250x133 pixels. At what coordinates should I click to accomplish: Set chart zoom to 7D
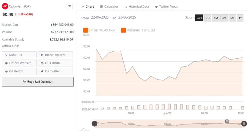208,18
